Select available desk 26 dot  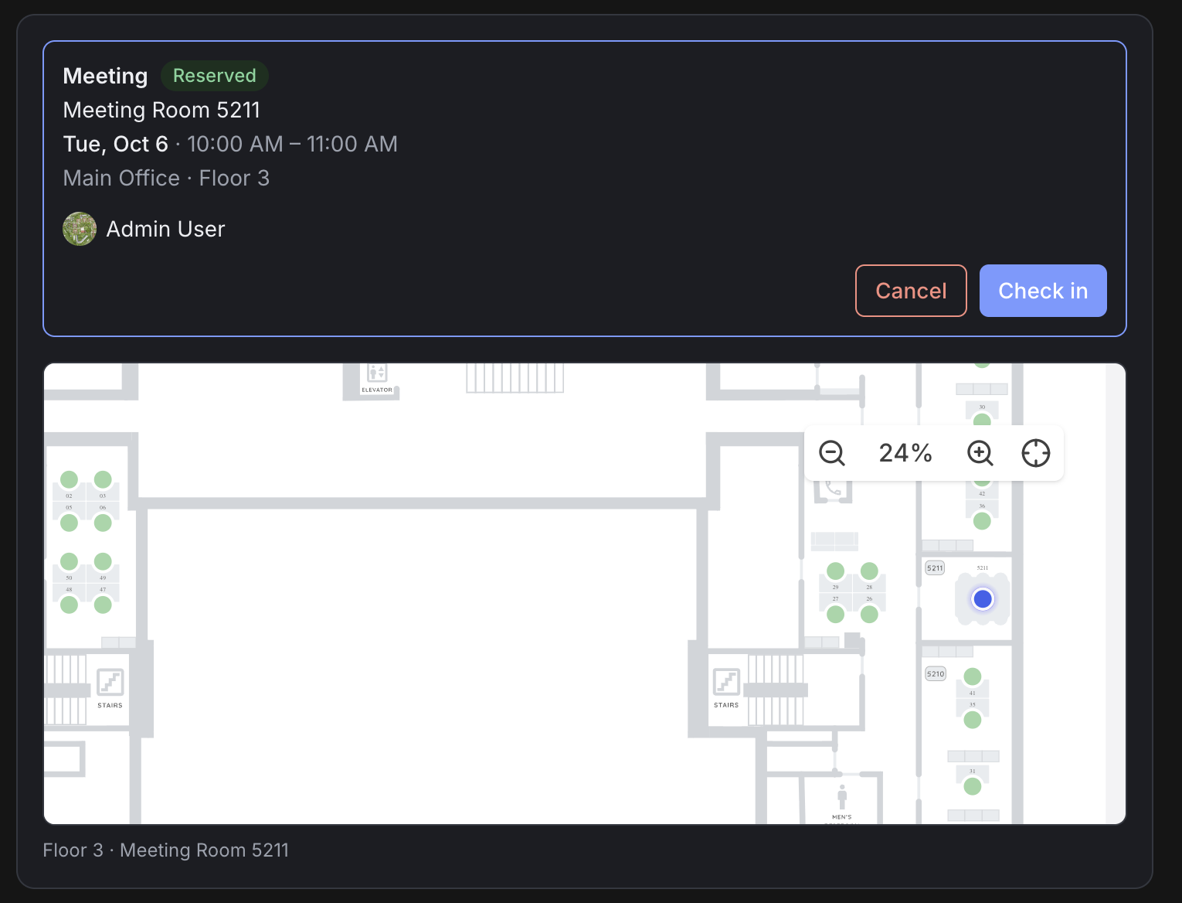click(x=869, y=614)
